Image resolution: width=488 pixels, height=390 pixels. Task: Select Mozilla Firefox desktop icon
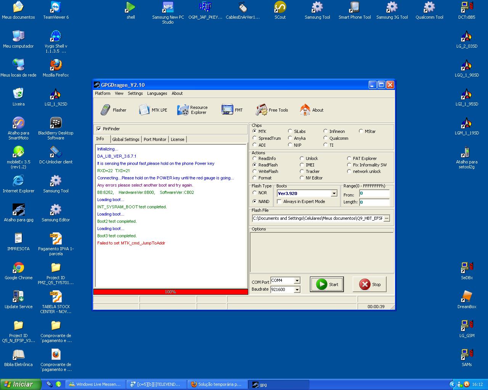[56, 69]
